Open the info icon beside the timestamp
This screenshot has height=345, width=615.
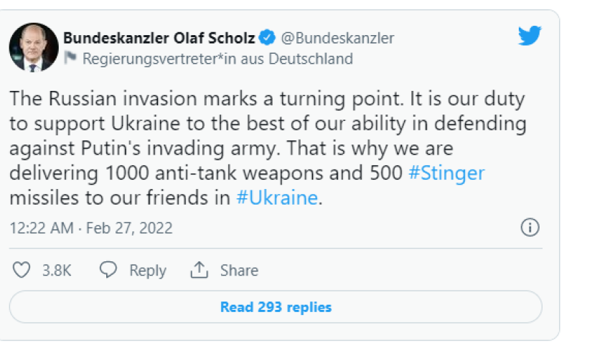(530, 228)
